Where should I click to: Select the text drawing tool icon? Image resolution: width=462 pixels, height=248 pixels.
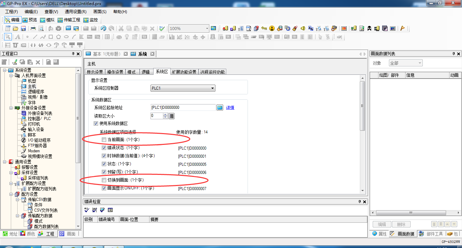17,37
